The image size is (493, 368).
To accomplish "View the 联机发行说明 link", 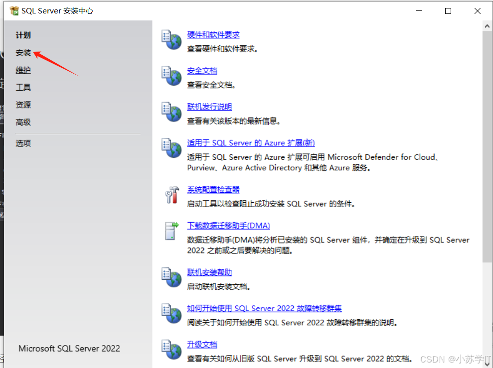I will 209,107.
